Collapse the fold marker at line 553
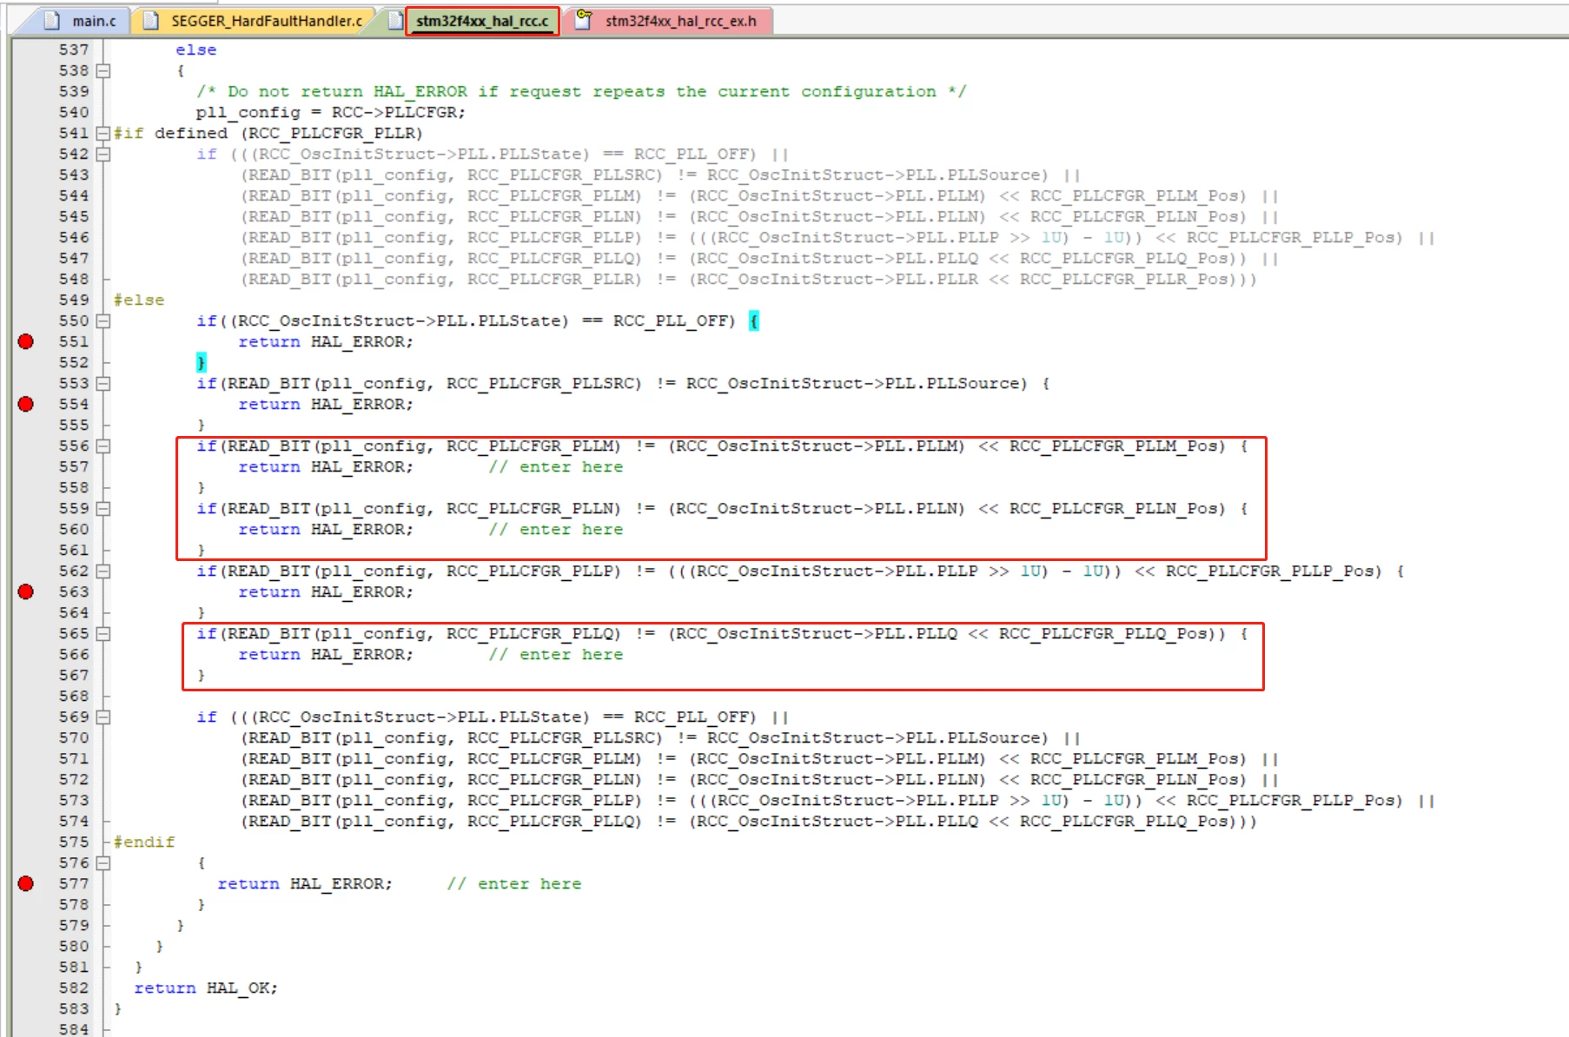 pyautogui.click(x=103, y=383)
